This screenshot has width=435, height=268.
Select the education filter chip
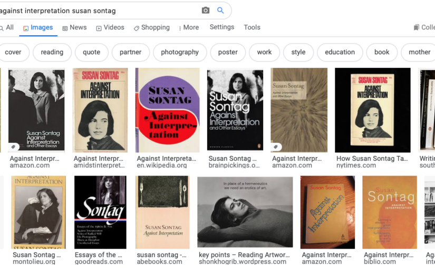pos(340,52)
